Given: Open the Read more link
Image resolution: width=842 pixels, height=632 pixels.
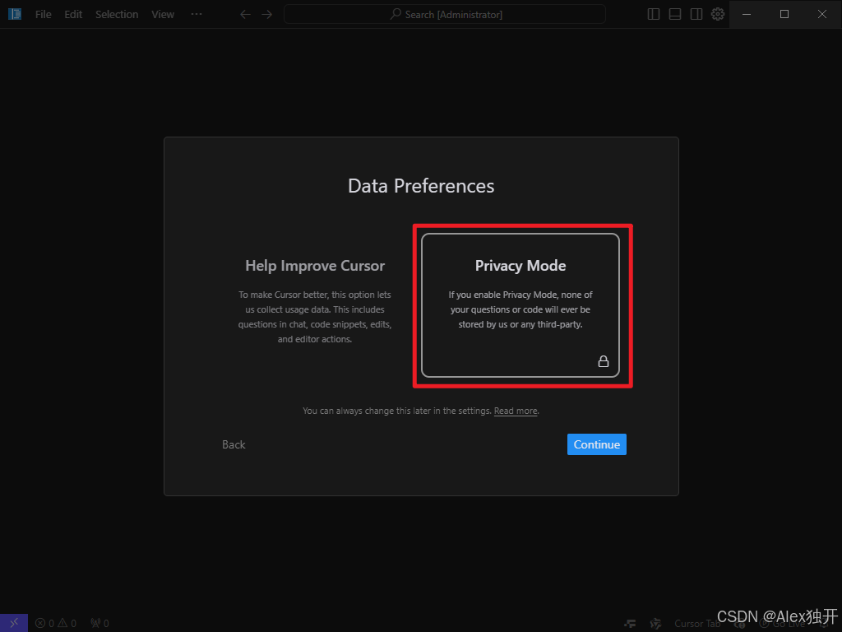Looking at the screenshot, I should pos(516,411).
